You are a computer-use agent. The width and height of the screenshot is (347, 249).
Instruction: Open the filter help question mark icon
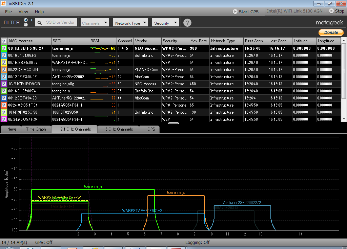(x=187, y=23)
